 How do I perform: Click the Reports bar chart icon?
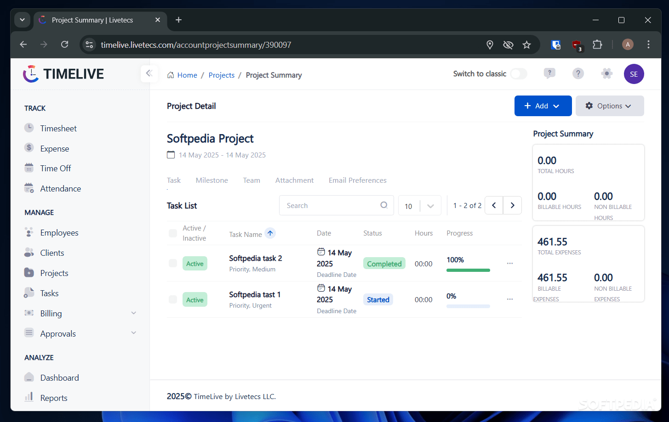[x=29, y=397]
